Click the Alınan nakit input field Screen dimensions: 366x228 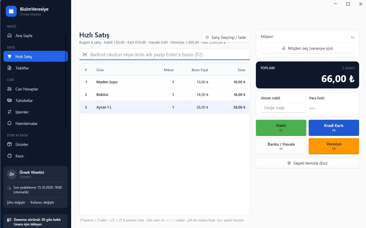[283, 108]
